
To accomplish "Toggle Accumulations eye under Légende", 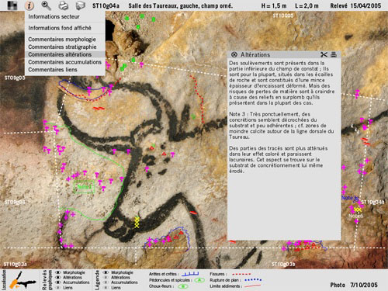I will 106,282.
